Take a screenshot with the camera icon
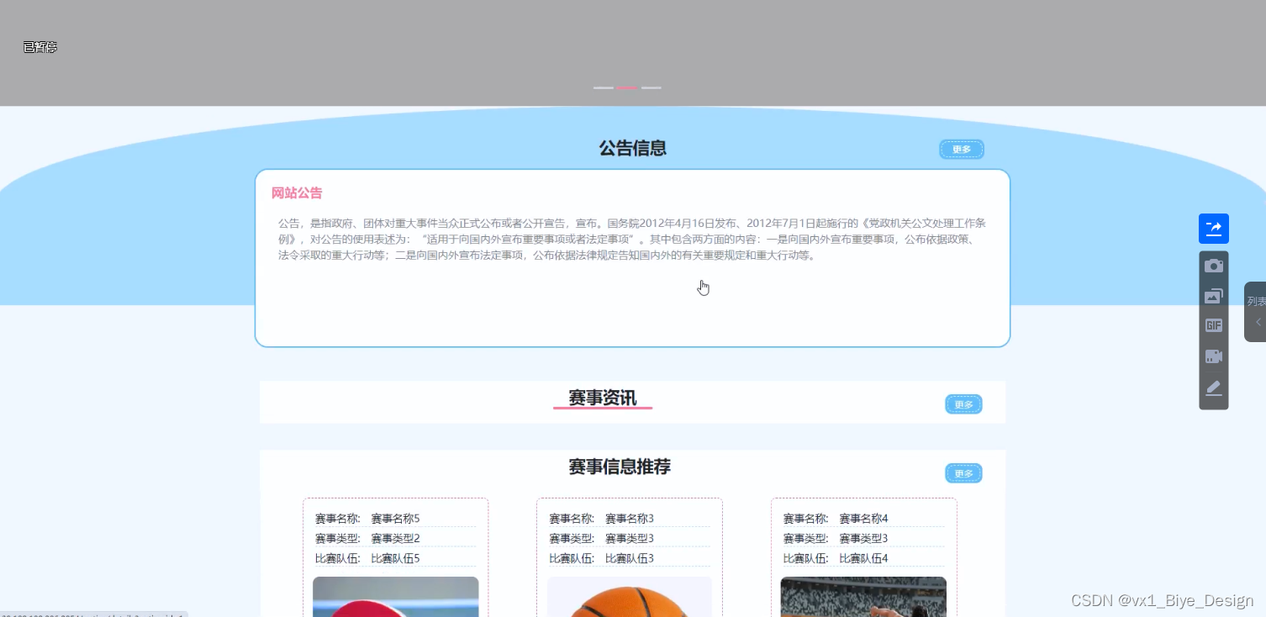Viewport: 1266px width, 617px height. (x=1213, y=266)
